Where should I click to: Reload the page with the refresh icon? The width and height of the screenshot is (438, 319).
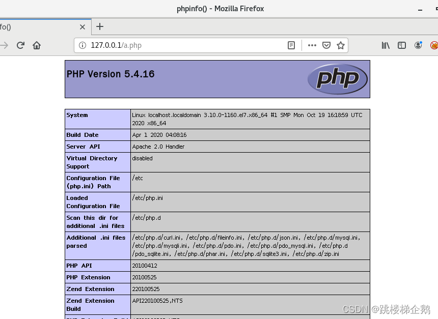(20, 45)
